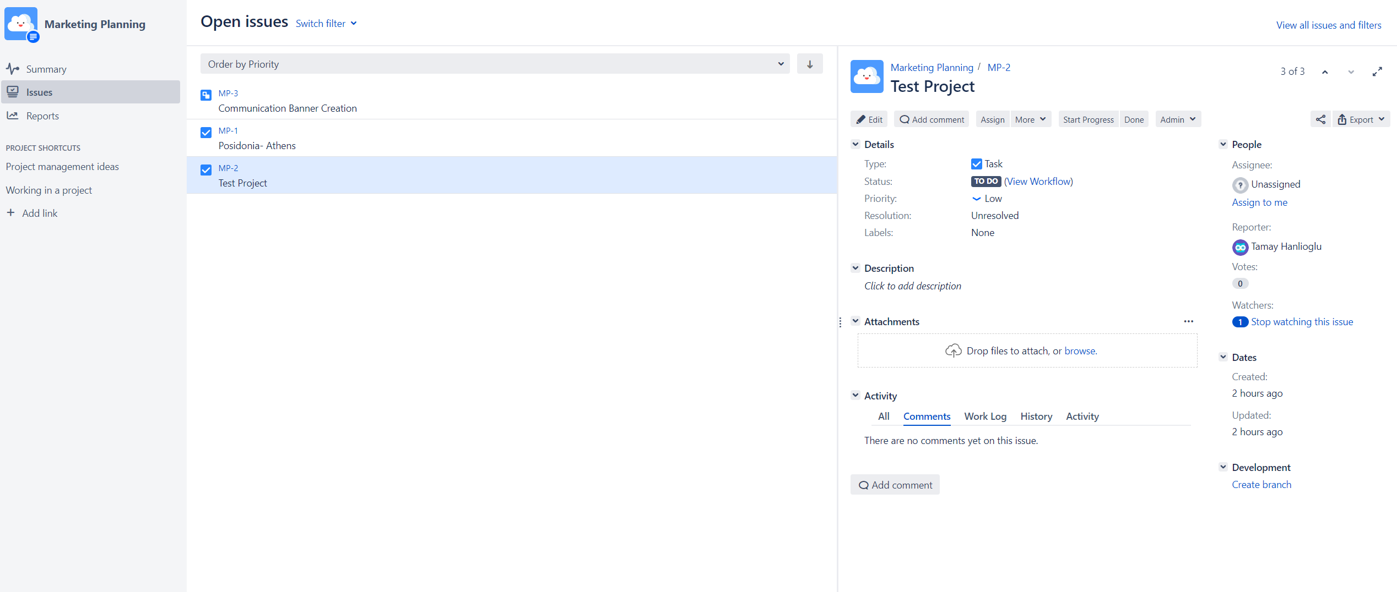Open the Export dropdown
Screen dimensions: 1397x592
pyautogui.click(x=1361, y=119)
